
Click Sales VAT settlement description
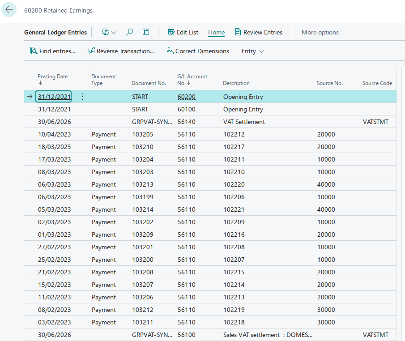(268, 335)
